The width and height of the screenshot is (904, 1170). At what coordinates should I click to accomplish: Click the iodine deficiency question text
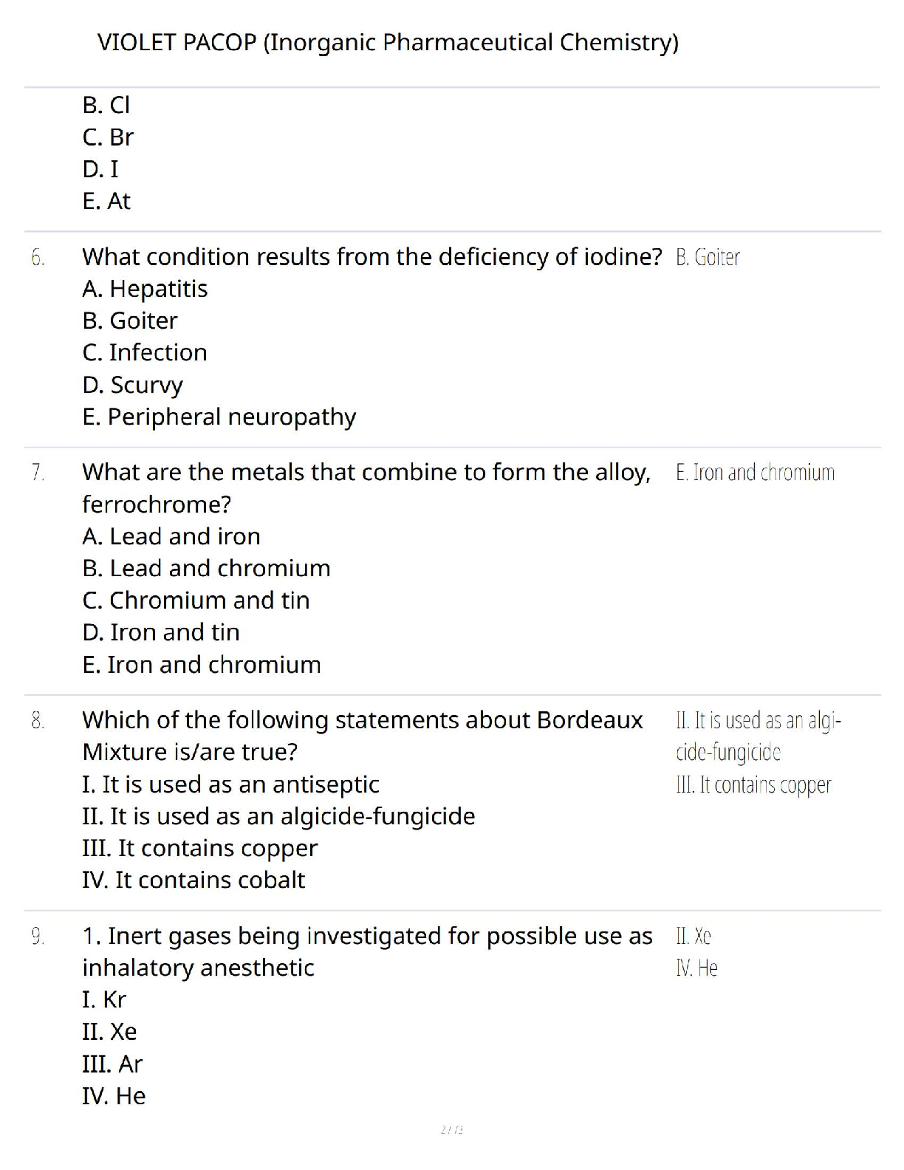[372, 257]
